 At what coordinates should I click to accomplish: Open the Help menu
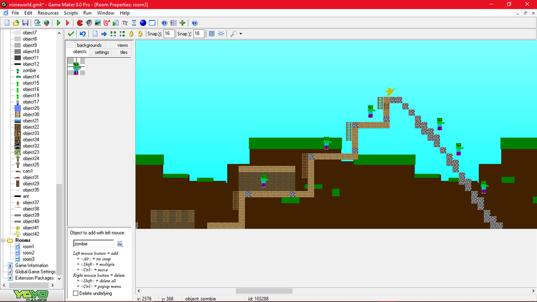(125, 13)
